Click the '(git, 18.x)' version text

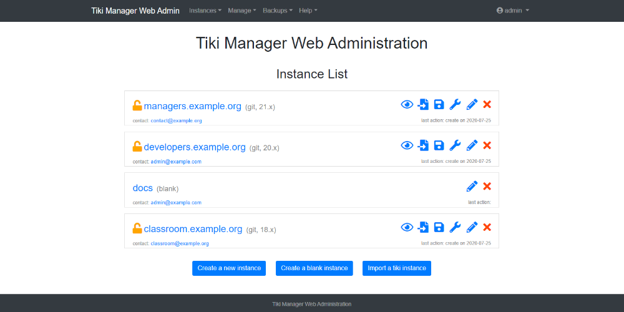click(261, 230)
